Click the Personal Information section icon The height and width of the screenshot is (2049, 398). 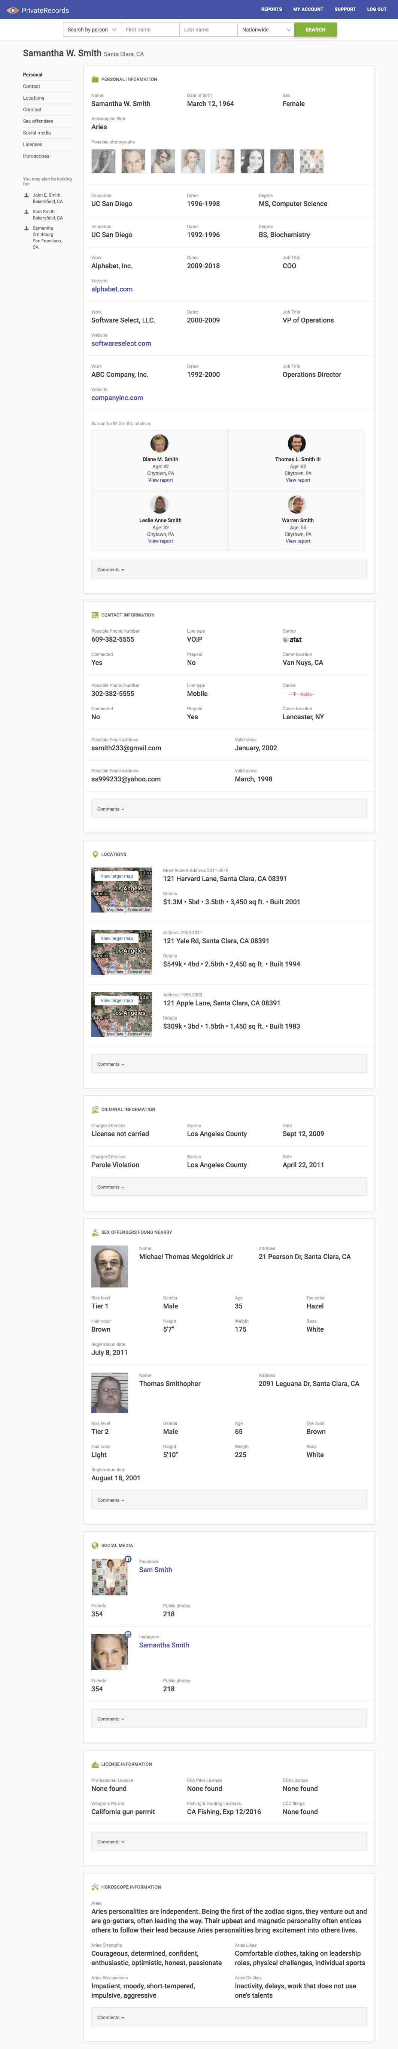(x=95, y=79)
